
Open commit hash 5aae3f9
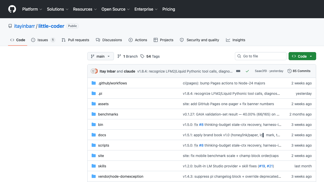pyautogui.click(x=261, y=71)
